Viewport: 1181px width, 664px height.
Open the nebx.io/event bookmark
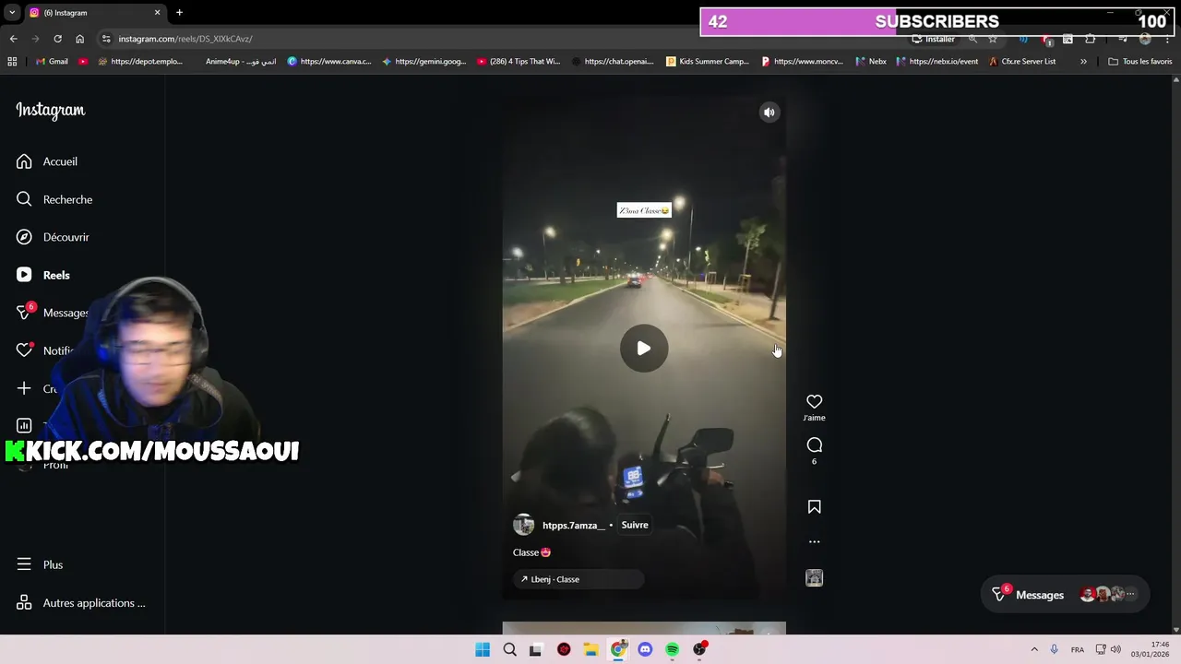(x=936, y=62)
